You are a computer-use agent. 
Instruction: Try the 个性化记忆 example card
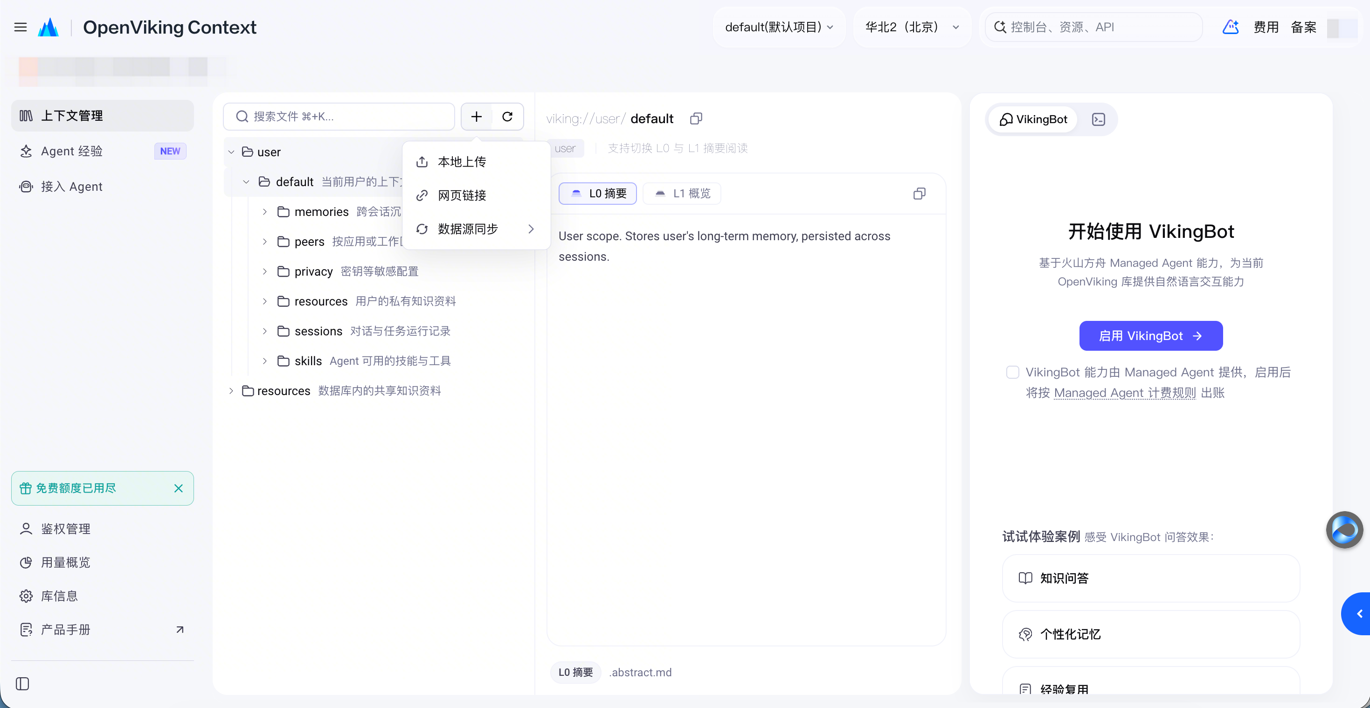pyautogui.click(x=1151, y=634)
